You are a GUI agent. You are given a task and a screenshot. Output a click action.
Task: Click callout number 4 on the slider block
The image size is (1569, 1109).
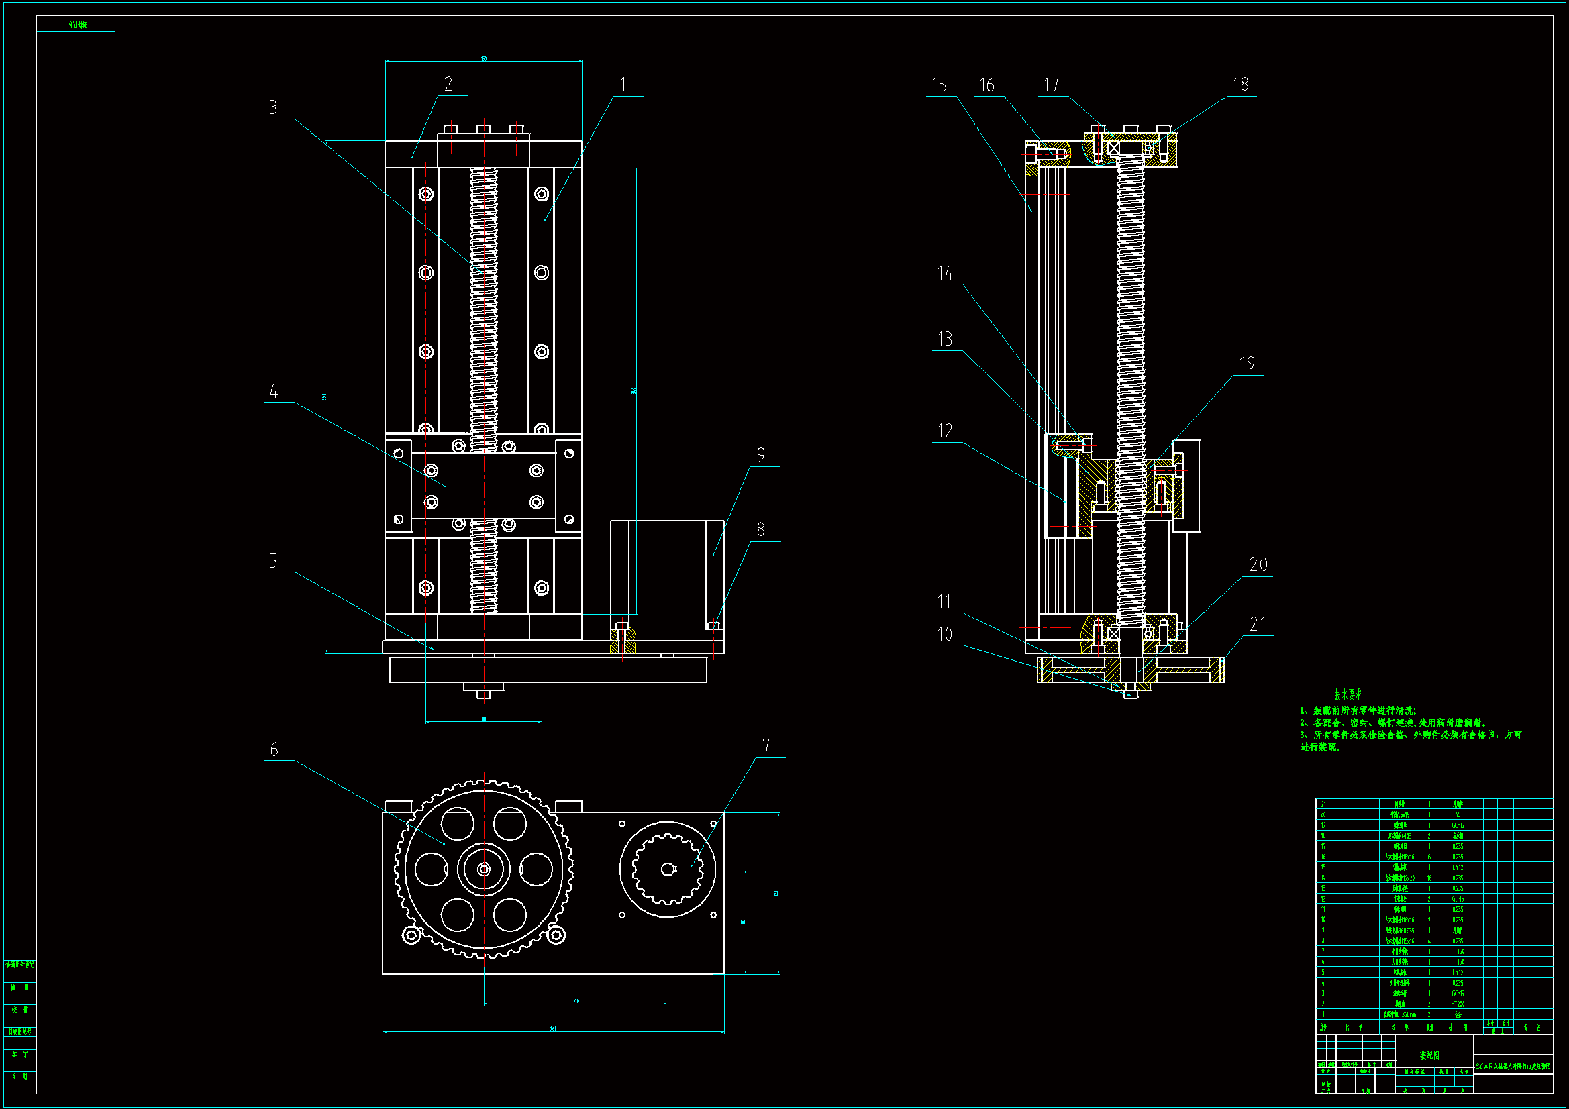tap(273, 392)
